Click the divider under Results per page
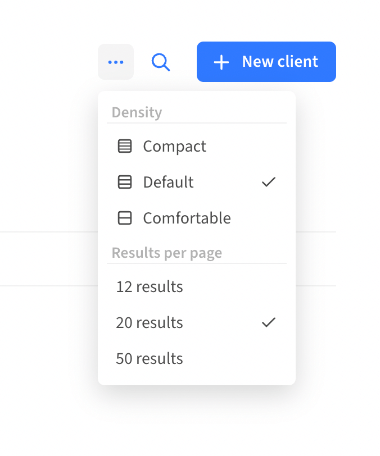The height and width of the screenshot is (456, 380). pos(197,263)
